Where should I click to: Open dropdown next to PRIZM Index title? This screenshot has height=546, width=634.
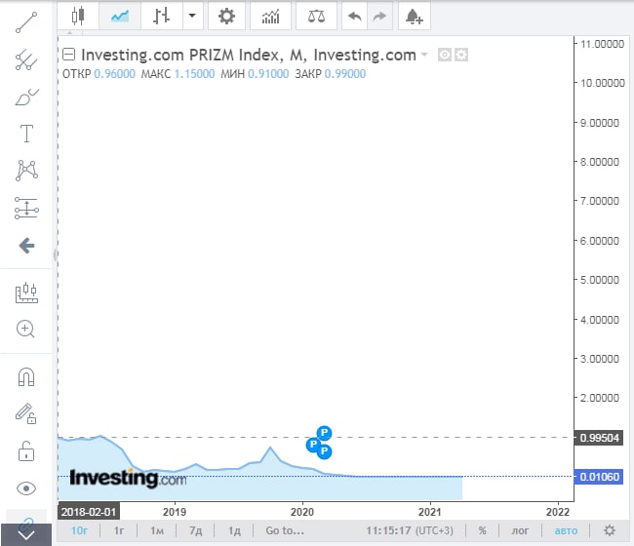[424, 55]
